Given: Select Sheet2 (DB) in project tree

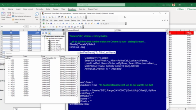Looking at the screenshot, I should point(53,43).
